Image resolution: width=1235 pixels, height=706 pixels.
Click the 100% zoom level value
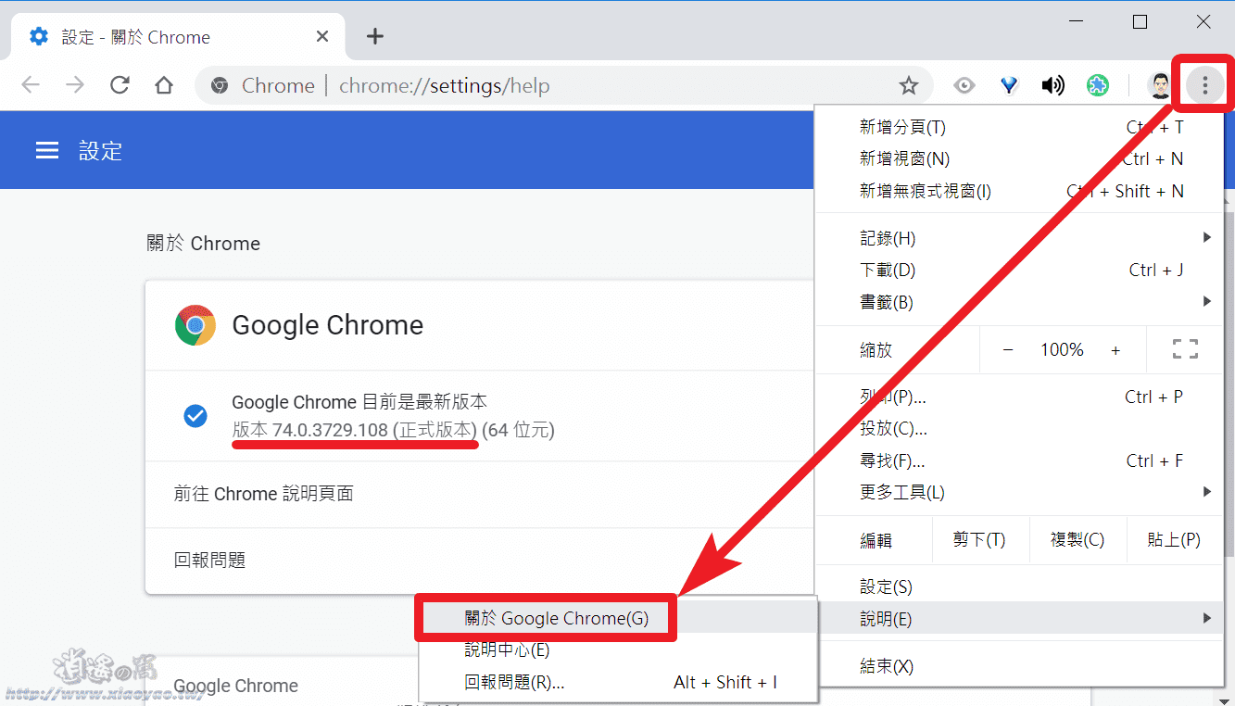(1062, 349)
